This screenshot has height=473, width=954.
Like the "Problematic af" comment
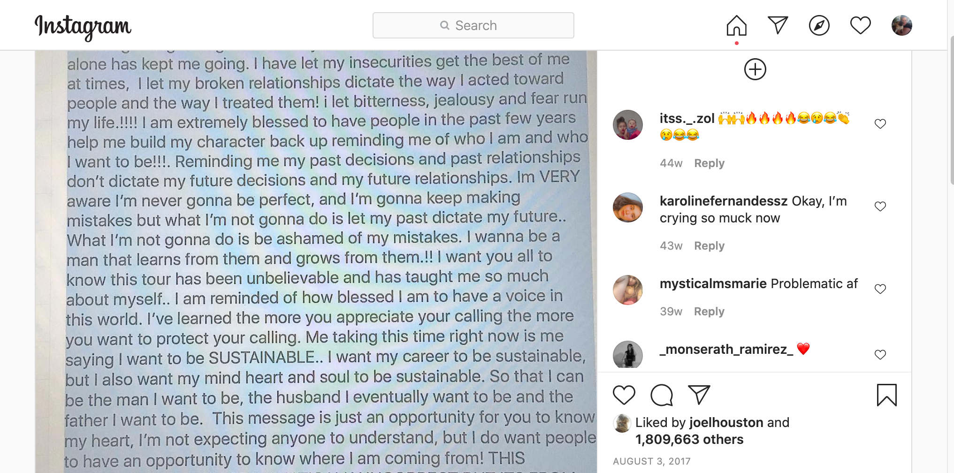[x=880, y=289]
